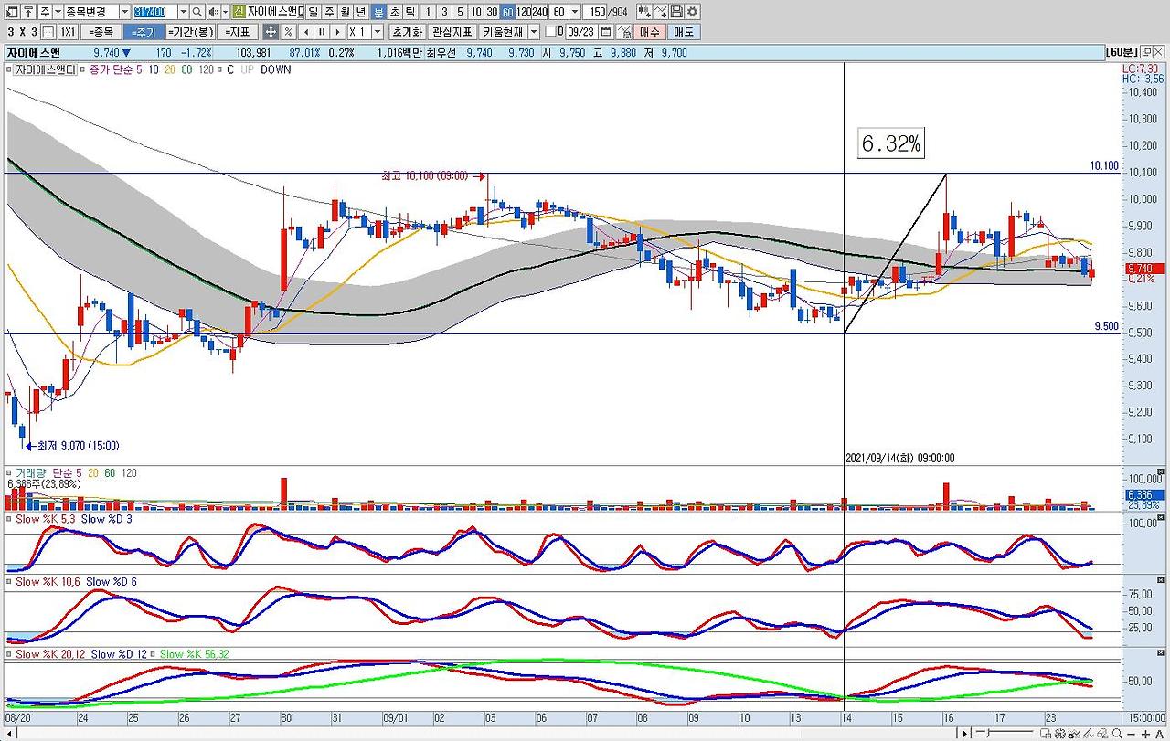Screen dimensions: 1170x741
Task: Select the crosshair move tool
Action: 271,32
